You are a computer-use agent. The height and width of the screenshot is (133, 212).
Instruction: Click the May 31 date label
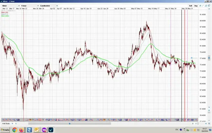tap(190, 9)
